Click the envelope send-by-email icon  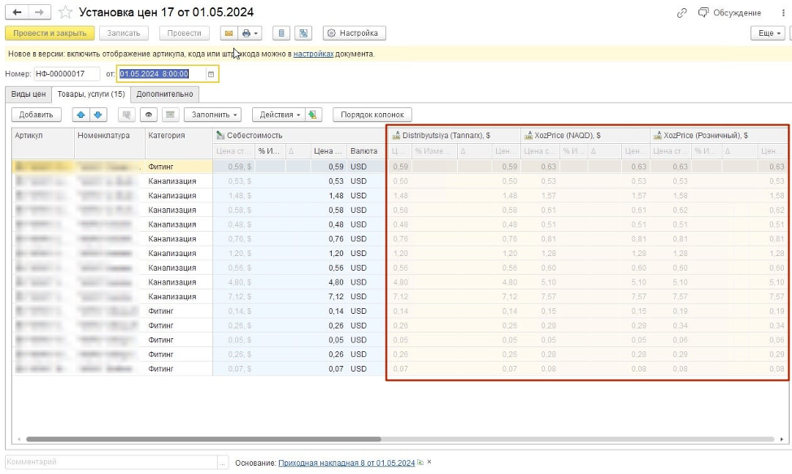tap(228, 33)
